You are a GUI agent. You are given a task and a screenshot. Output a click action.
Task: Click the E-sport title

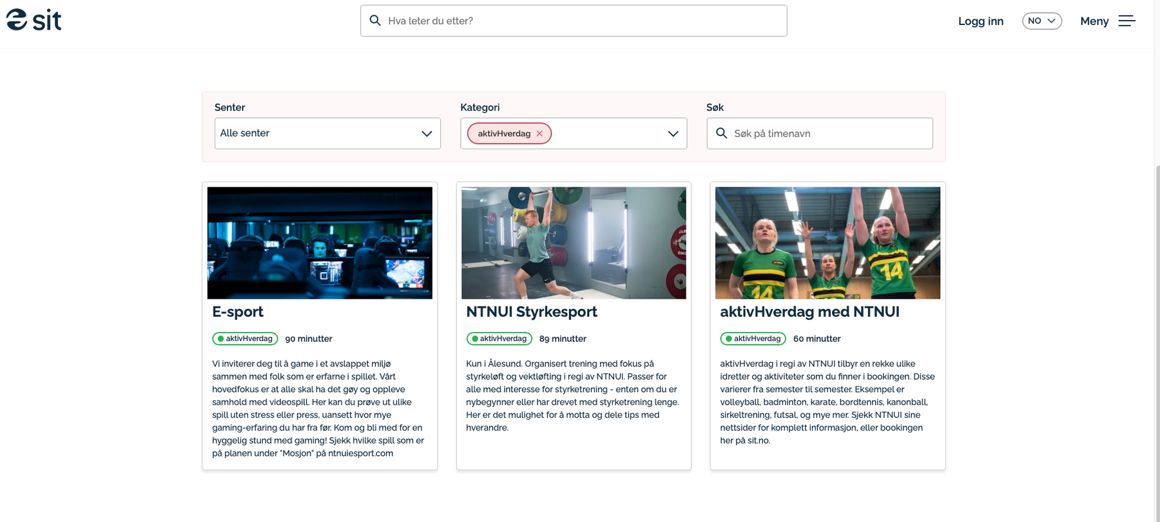coord(238,312)
